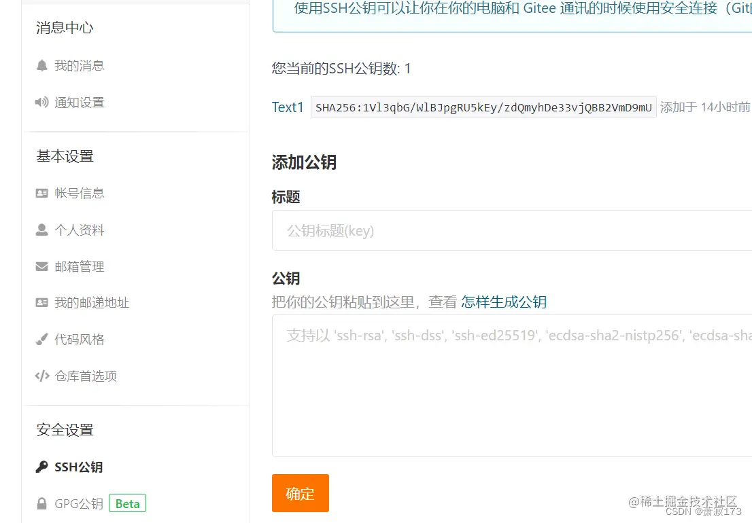Viewport: 752px width, 523px height.
Task: Click the speaker icon beside 通知设置
Action: (x=41, y=102)
